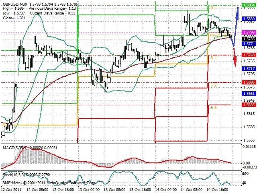
Task: Click the blue upward forecast arrow
Action: tap(235, 26)
